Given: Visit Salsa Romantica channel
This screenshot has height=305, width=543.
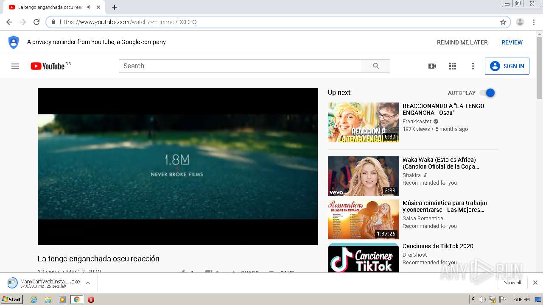Looking at the screenshot, I should 423,219.
